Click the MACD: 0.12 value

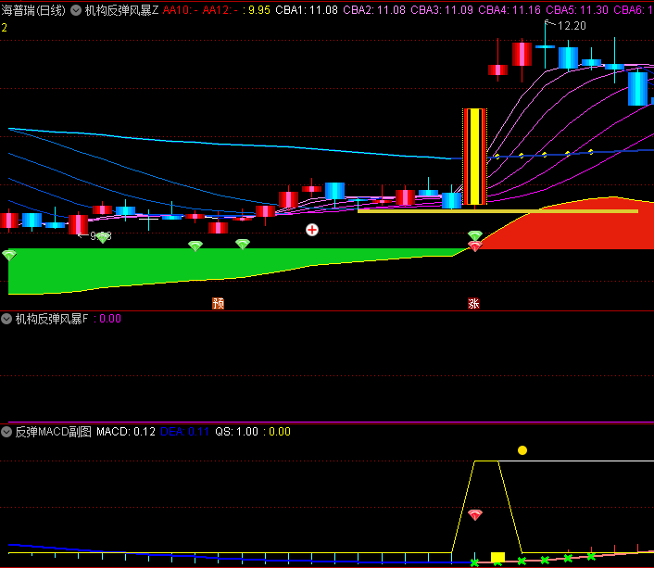pos(126,432)
